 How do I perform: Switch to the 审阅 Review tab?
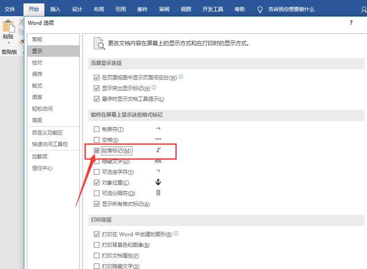coord(164,9)
